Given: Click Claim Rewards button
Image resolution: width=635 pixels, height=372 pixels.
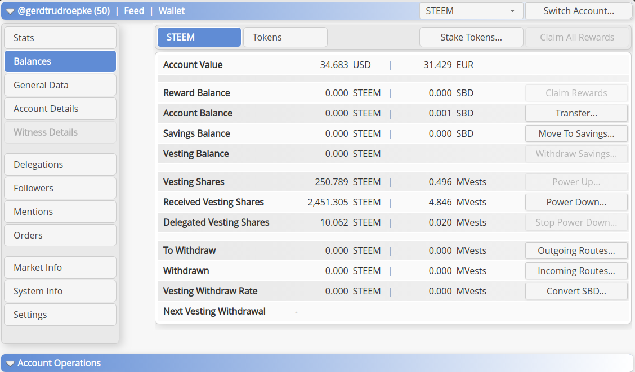Looking at the screenshot, I should 576,93.
